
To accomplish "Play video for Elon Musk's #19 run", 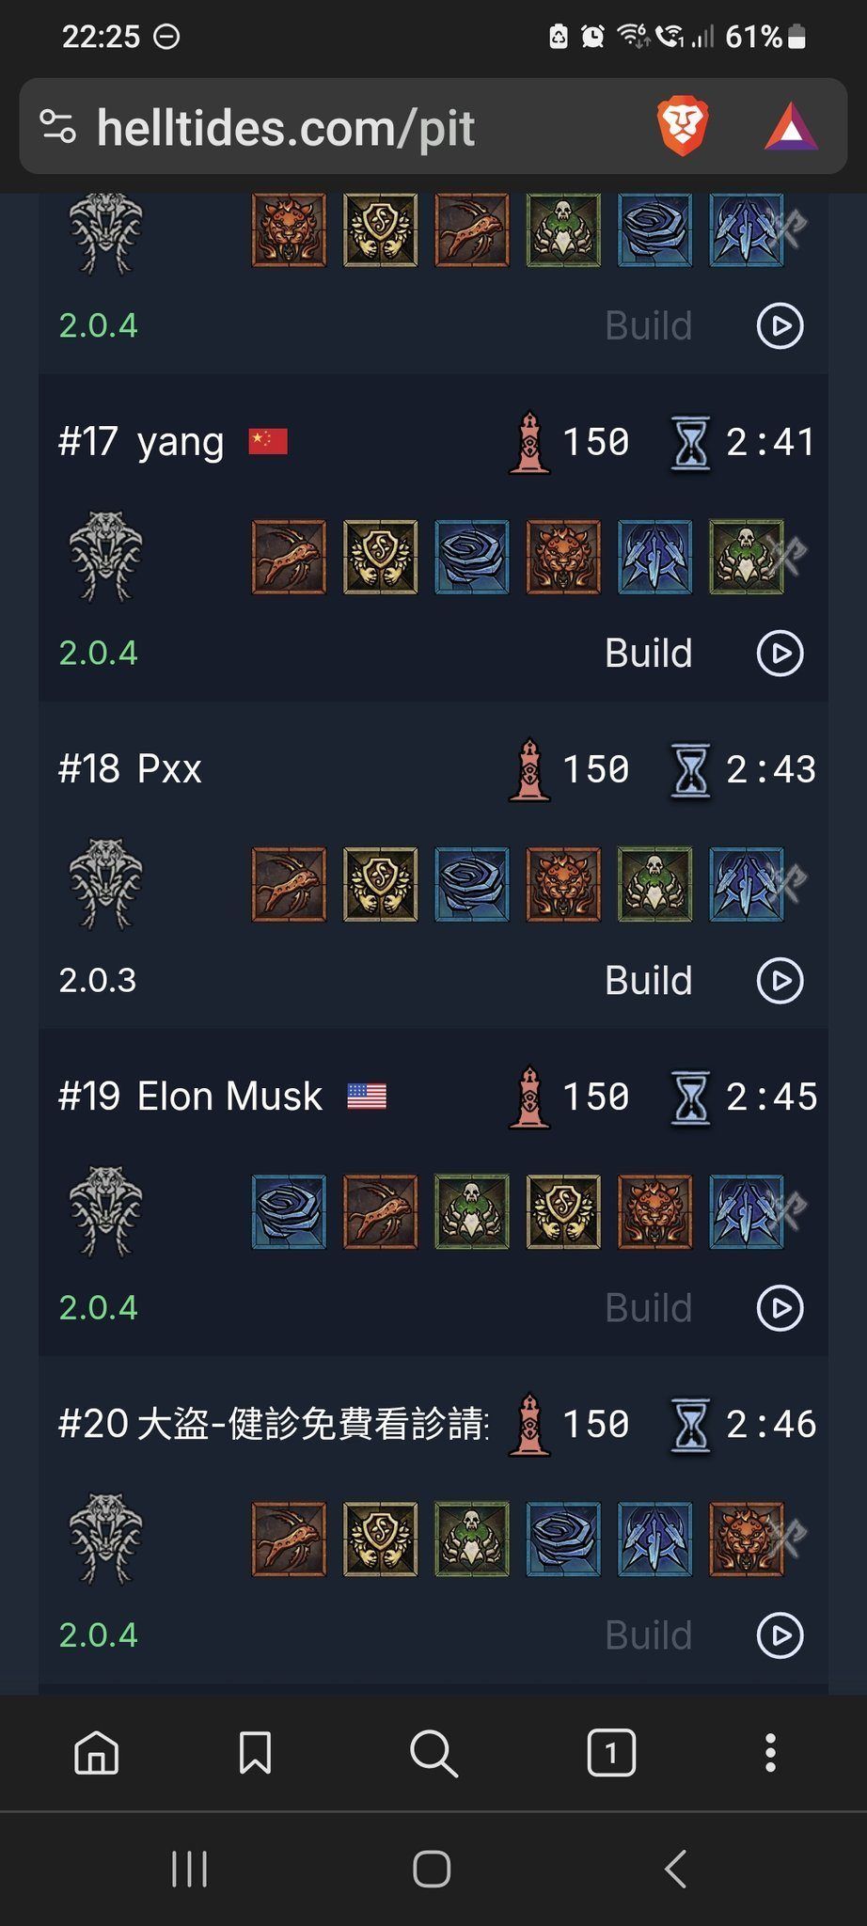I will (780, 1308).
